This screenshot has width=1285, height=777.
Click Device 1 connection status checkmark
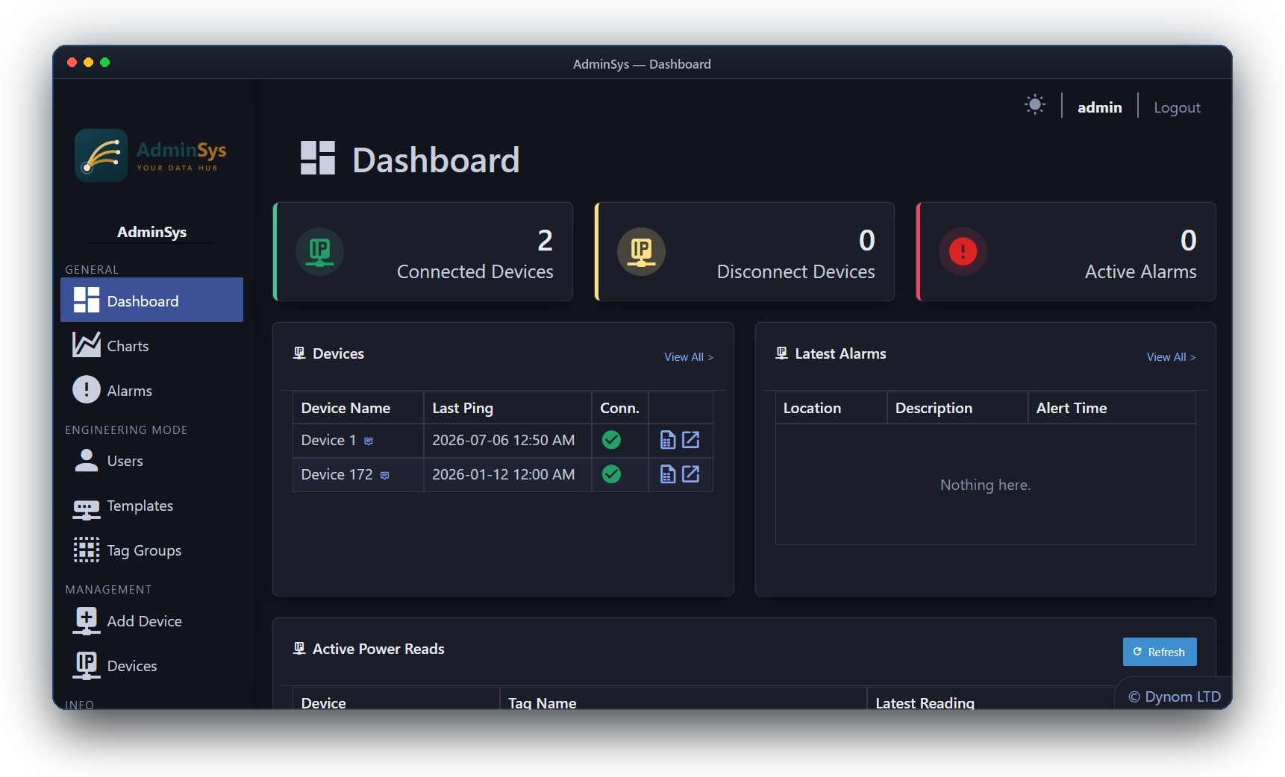tap(611, 440)
